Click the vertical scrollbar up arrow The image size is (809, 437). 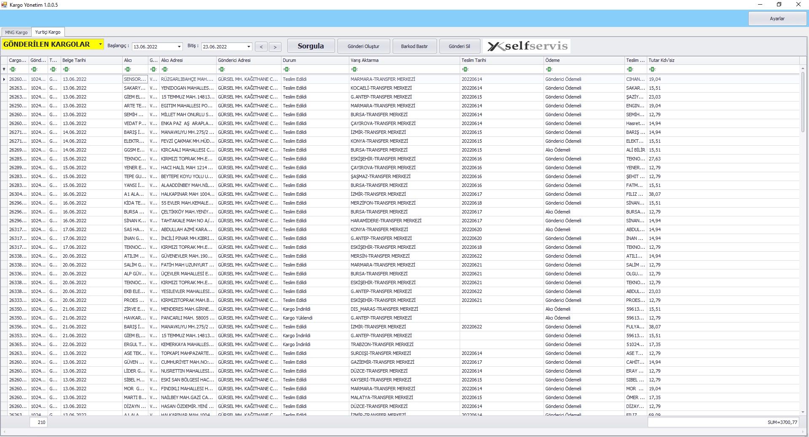click(803, 68)
